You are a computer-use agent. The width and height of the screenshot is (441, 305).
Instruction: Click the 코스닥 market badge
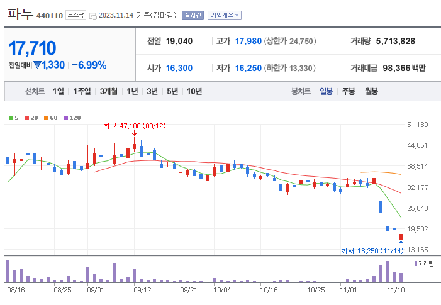click(75, 15)
